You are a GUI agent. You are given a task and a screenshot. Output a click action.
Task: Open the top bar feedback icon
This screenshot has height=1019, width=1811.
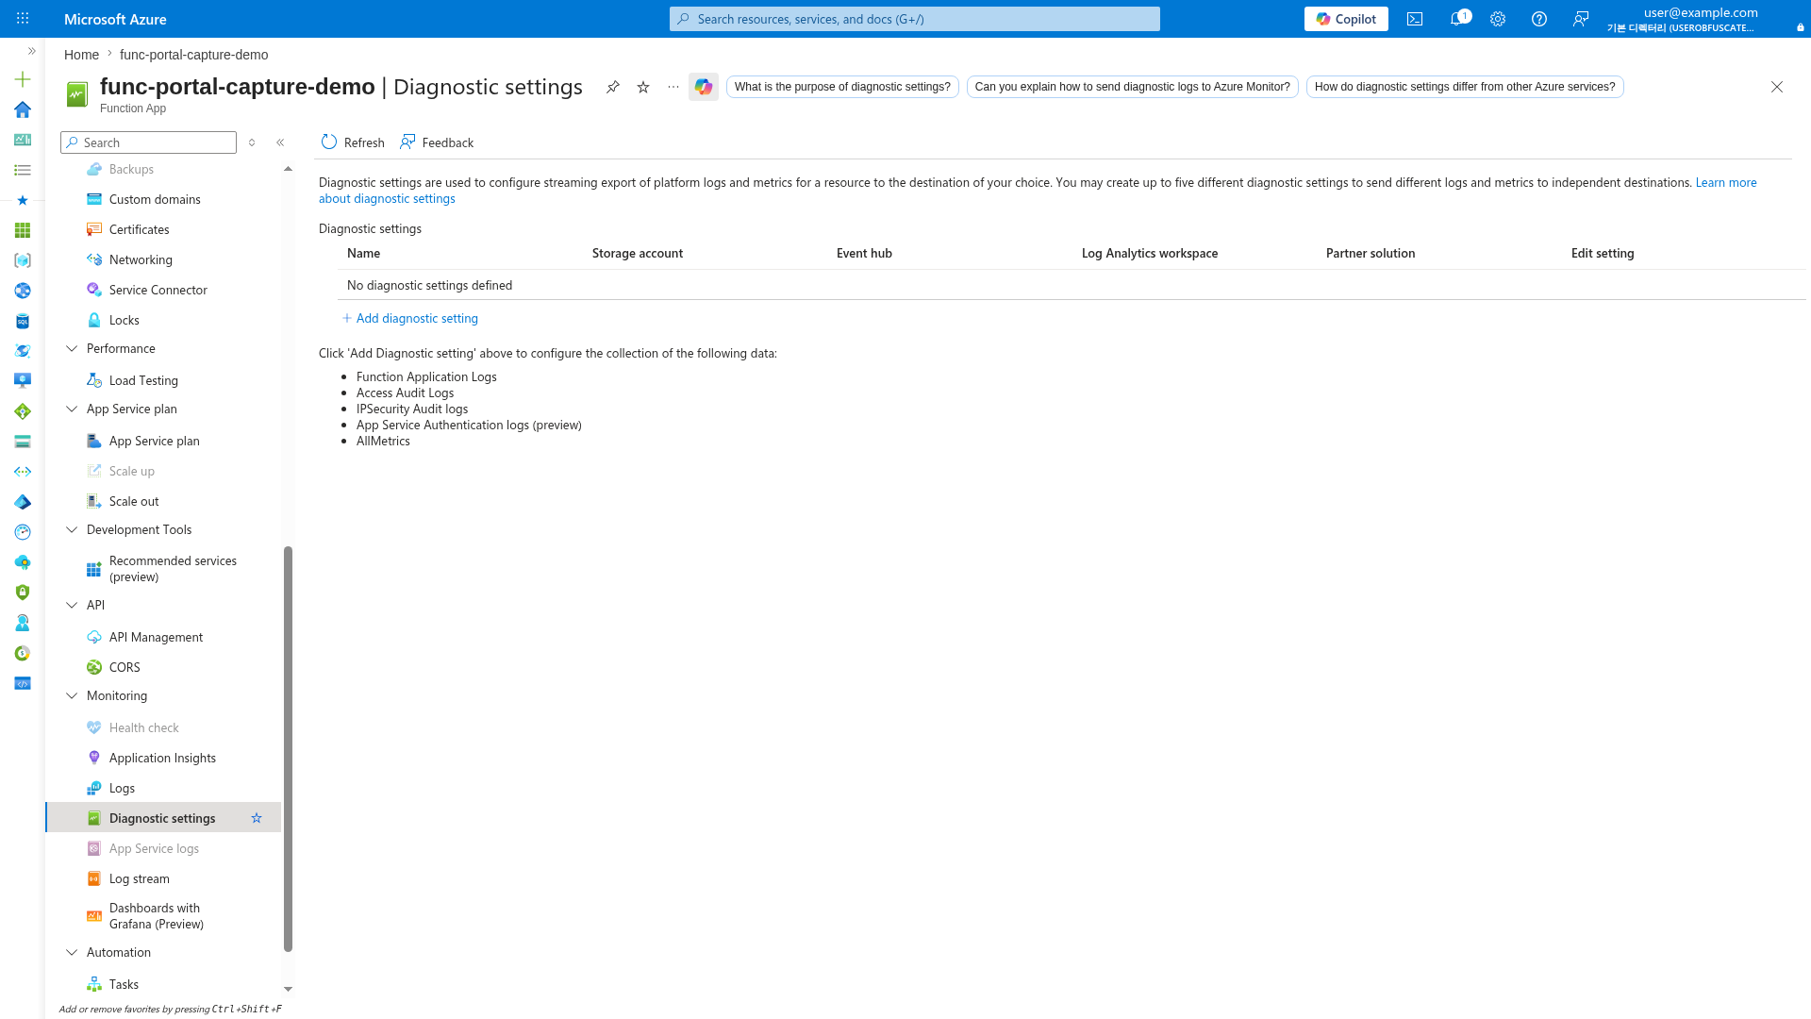(1581, 19)
